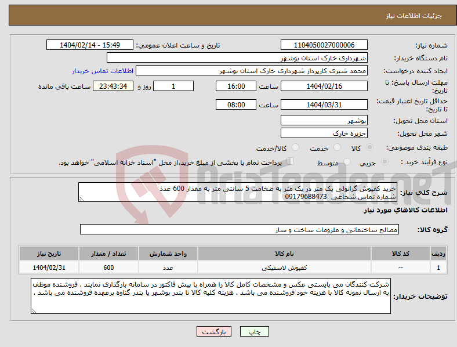The width and height of the screenshot is (457, 347).
Task: Click the بازگشت (back) button
Action: (x=214, y=331)
